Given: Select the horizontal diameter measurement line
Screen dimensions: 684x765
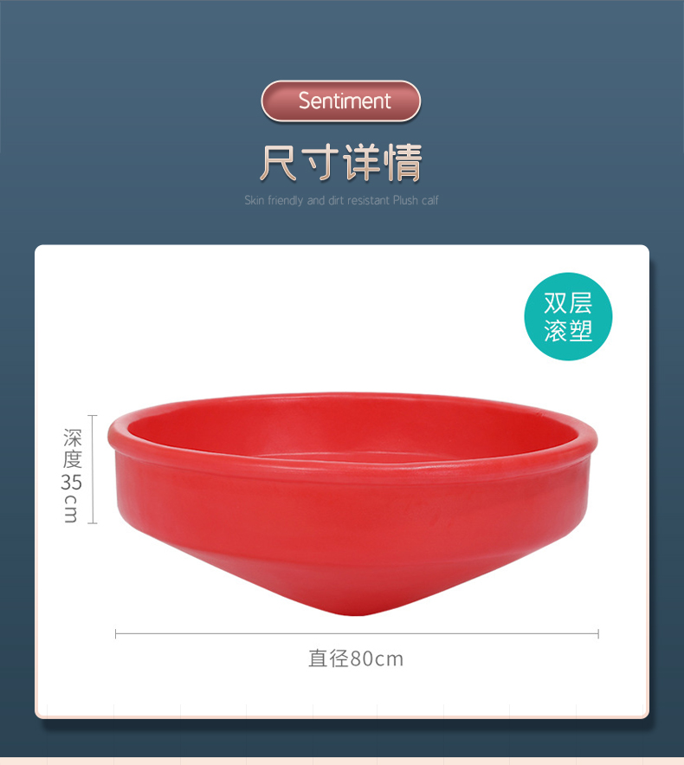Looking at the screenshot, I should pos(357,634).
